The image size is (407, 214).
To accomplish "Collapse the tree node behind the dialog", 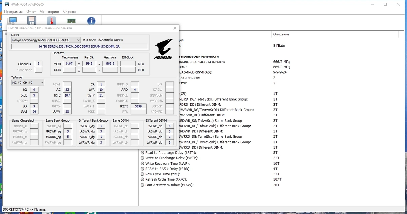I will tap(5, 34).
